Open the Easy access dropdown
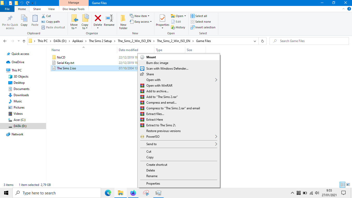 (140, 22)
